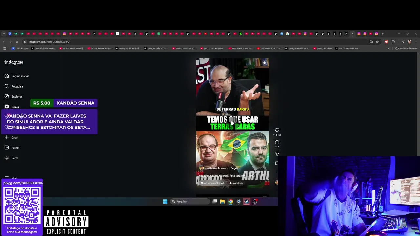Open the 'MANTIS - XA...' bookmark
The height and width of the screenshot is (236, 420).
pyautogui.click(x=269, y=49)
